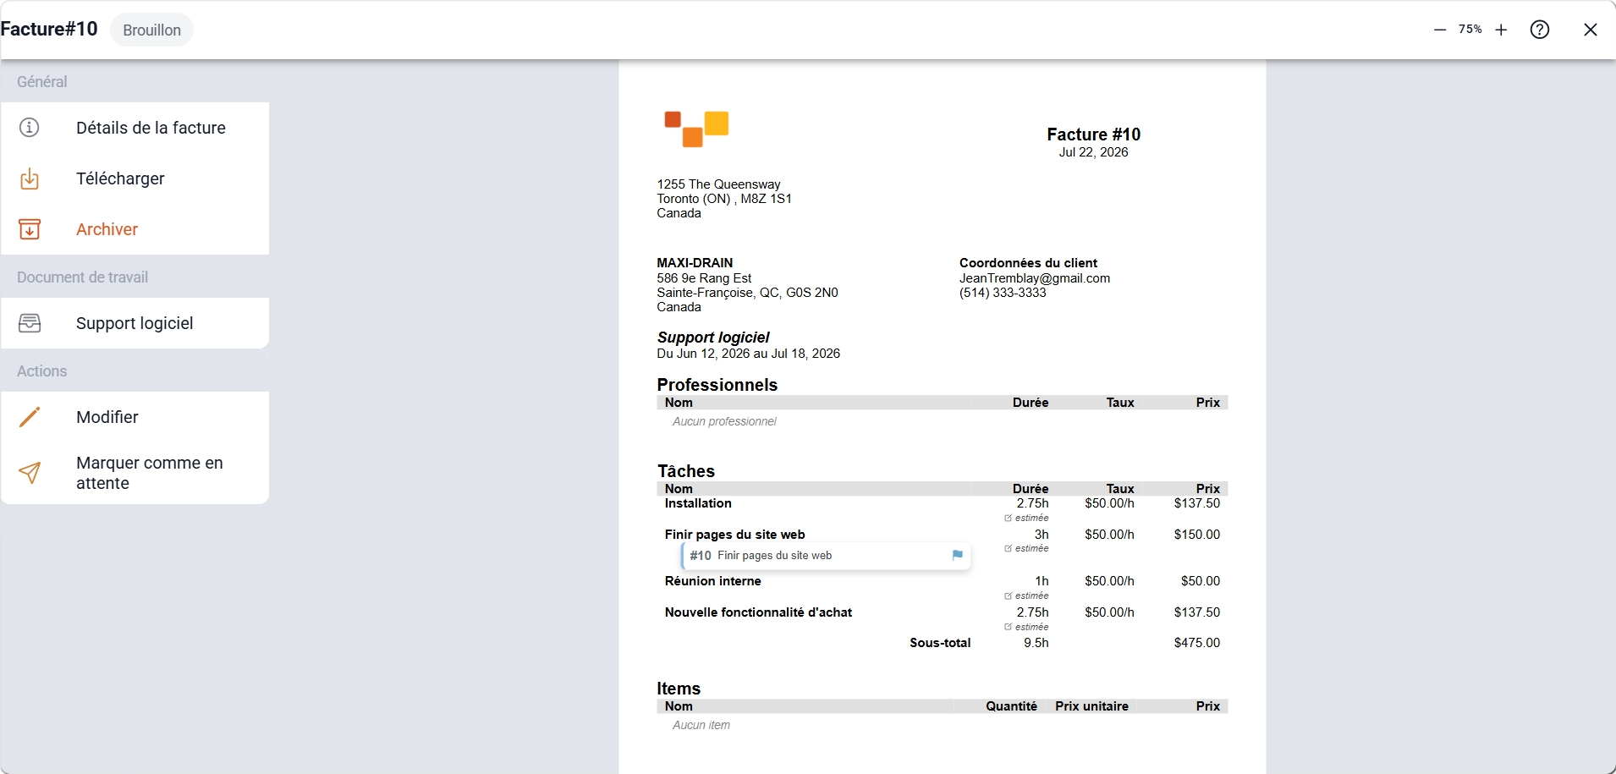
Task: Click the download icon next to Télécharger
Action: tap(30, 178)
